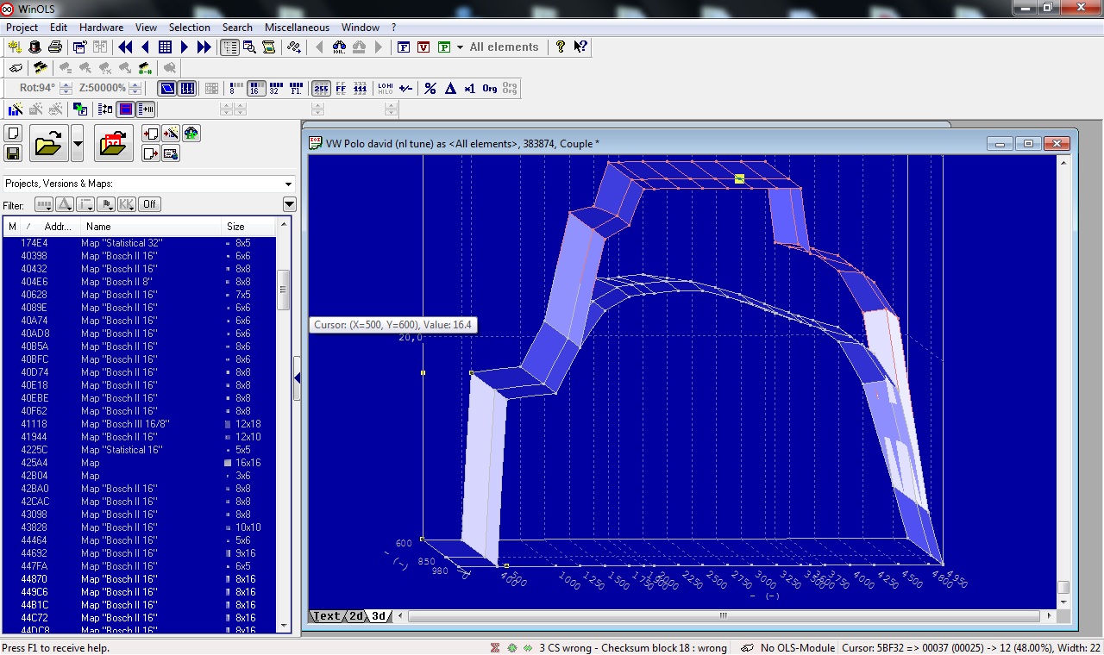1104x655 pixels.
Task: Click the floppy disk save icon
Action: 13,153
